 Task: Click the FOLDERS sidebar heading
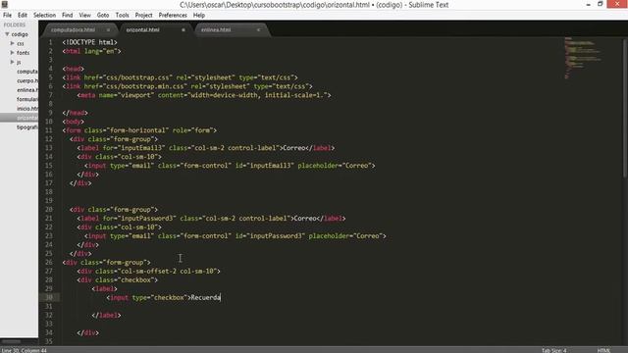pyautogui.click(x=15, y=25)
